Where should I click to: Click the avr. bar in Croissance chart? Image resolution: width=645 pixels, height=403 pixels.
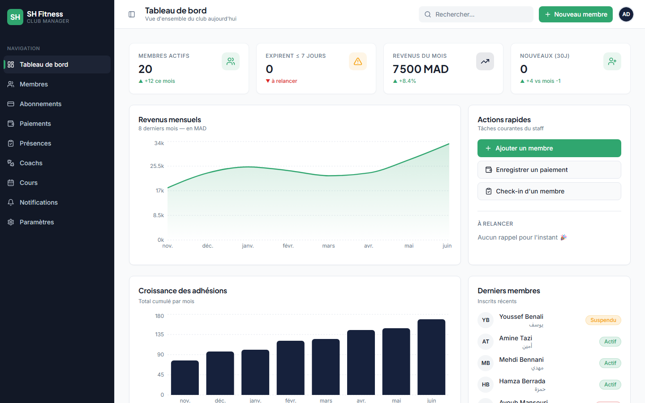tap(361, 363)
